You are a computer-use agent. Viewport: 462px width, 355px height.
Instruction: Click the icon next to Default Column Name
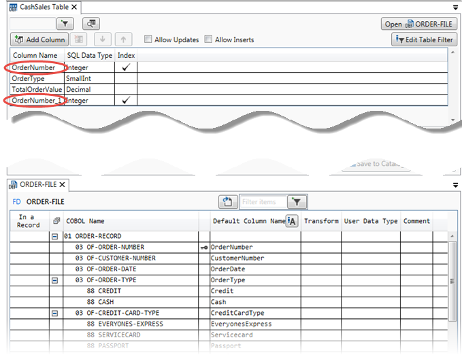click(292, 221)
